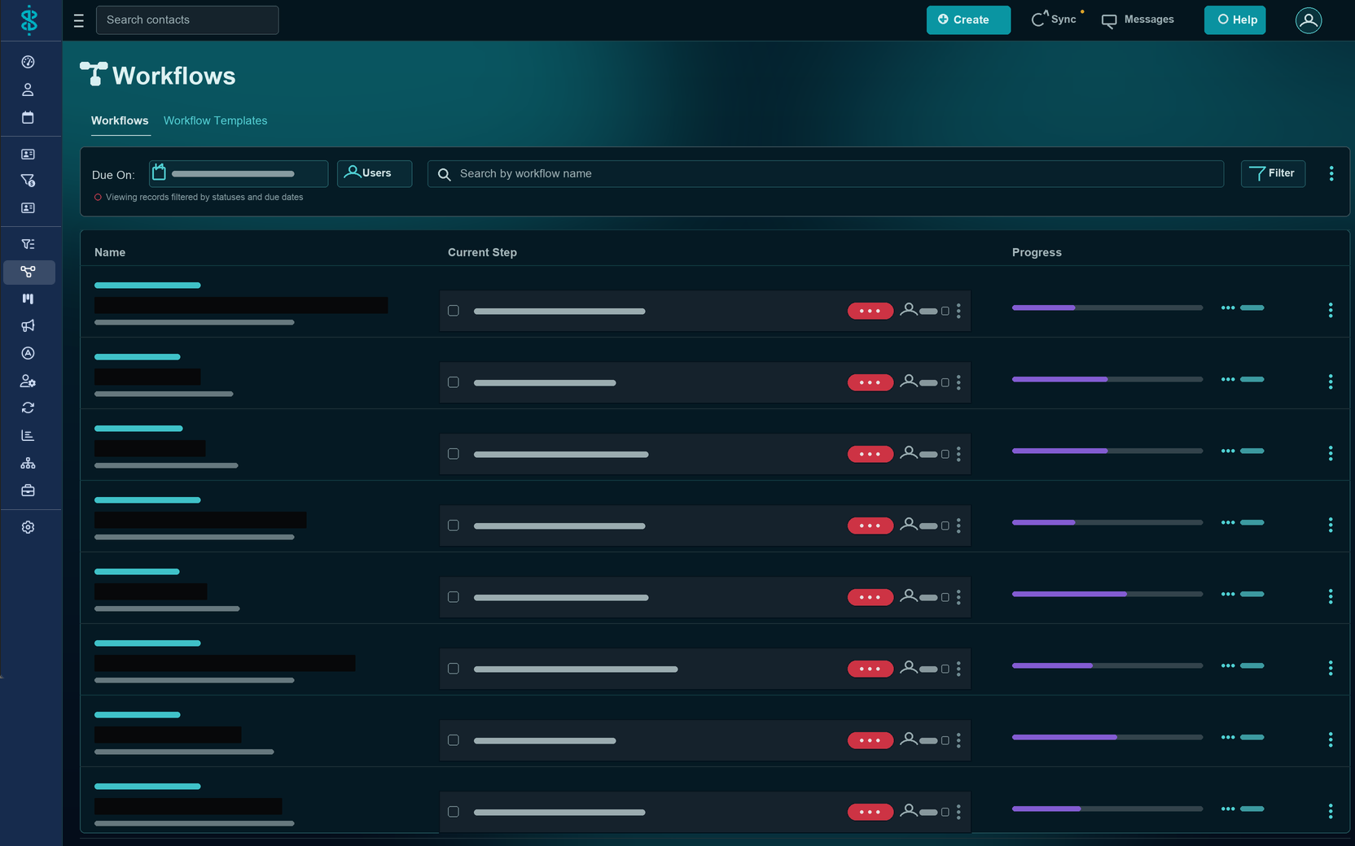
Task: Click the funnel with dollar icon in sidebar
Action: pos(28,181)
